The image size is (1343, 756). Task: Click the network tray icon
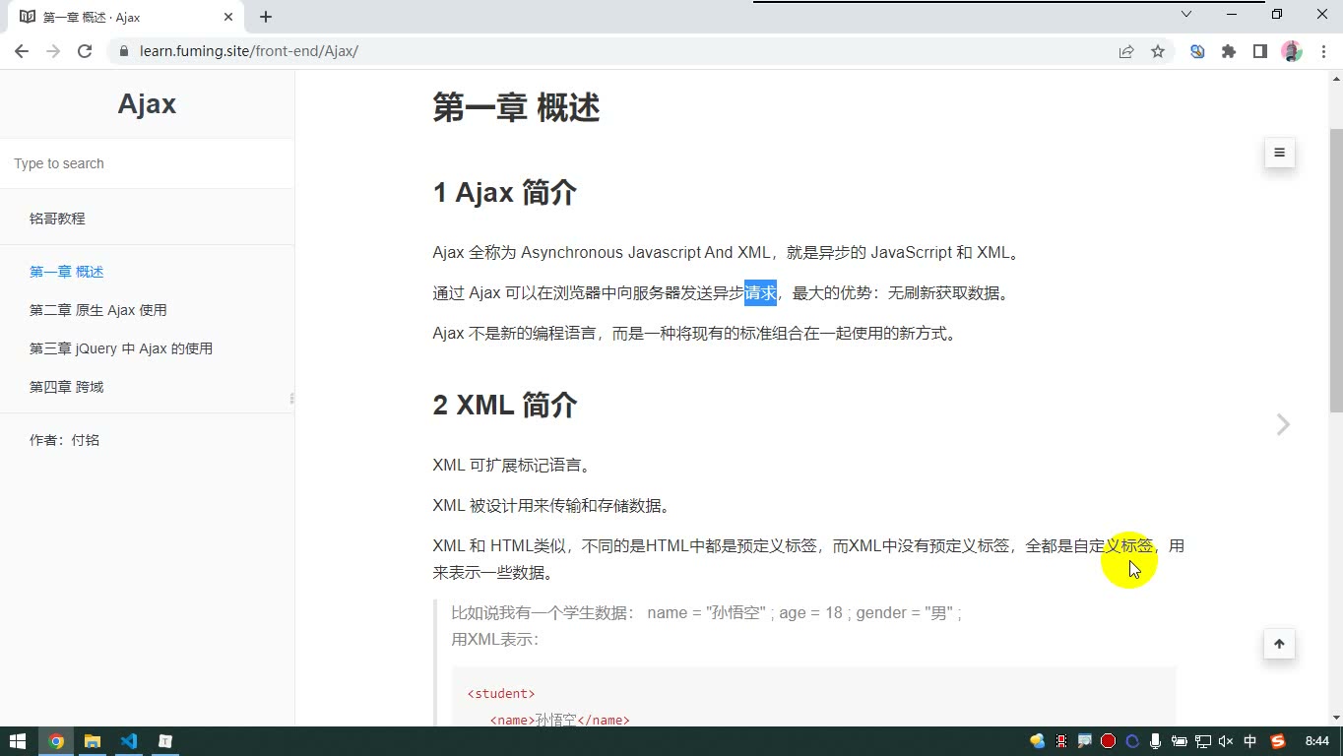[1202, 741]
